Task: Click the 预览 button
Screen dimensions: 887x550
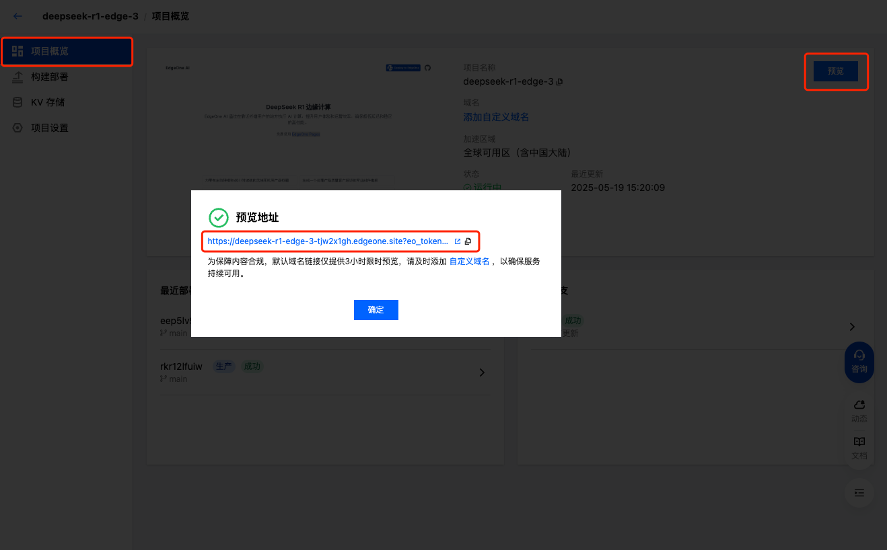Action: click(836, 71)
